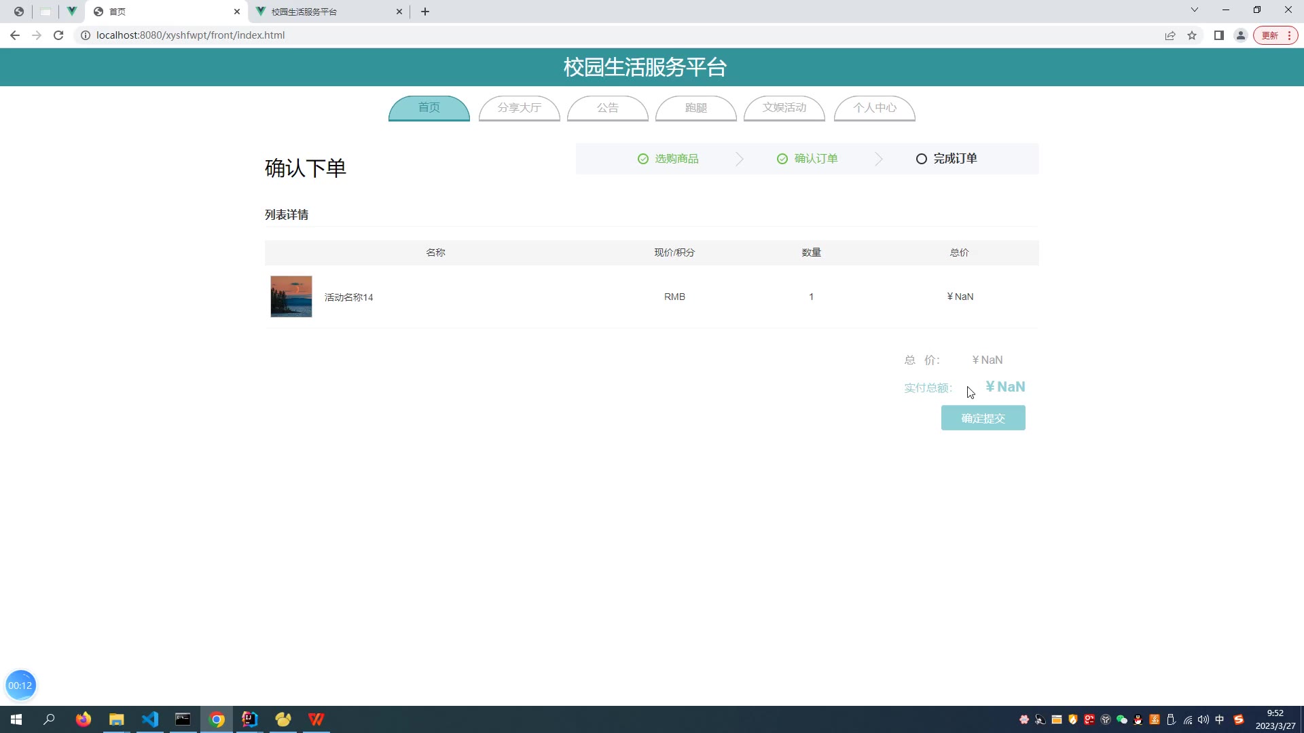View site information icon in address bar

86,35
